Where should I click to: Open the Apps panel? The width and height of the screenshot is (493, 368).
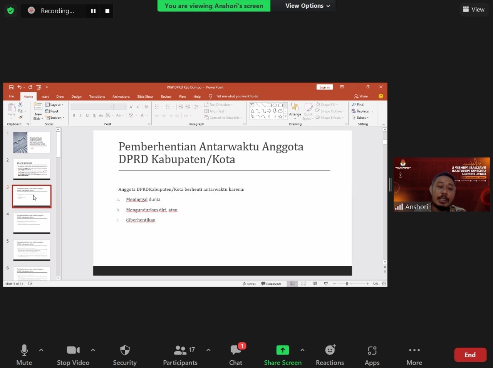372,355
